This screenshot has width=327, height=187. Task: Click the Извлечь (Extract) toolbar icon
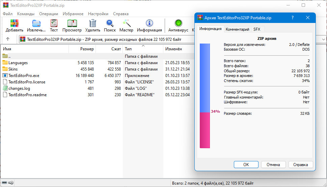tap(36, 23)
